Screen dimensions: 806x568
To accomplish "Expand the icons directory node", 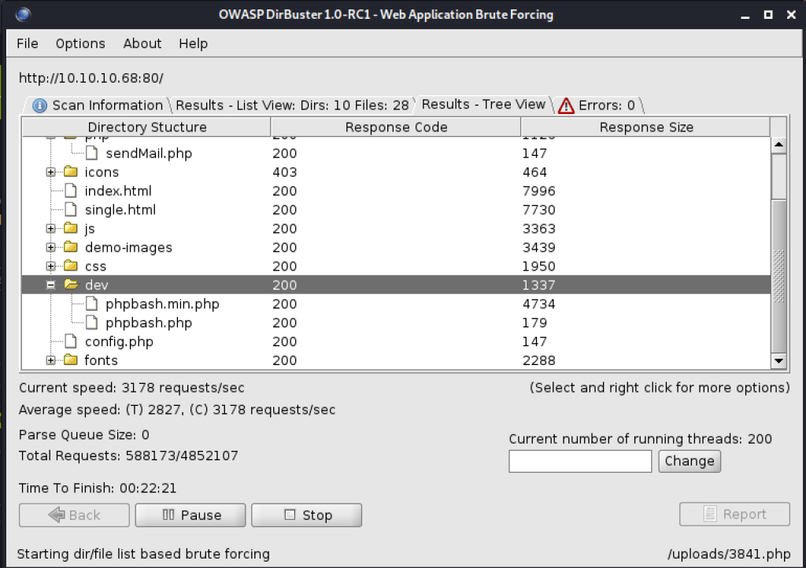I will click(x=51, y=172).
